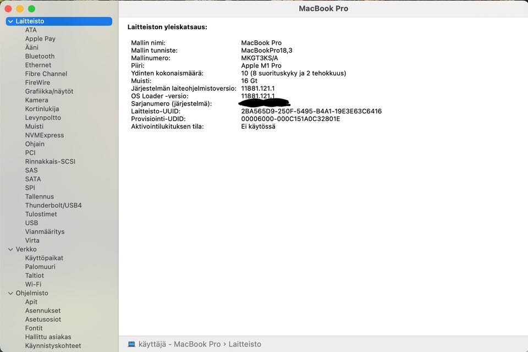Click the green zoom window button
The image size is (528, 352).
click(32, 9)
